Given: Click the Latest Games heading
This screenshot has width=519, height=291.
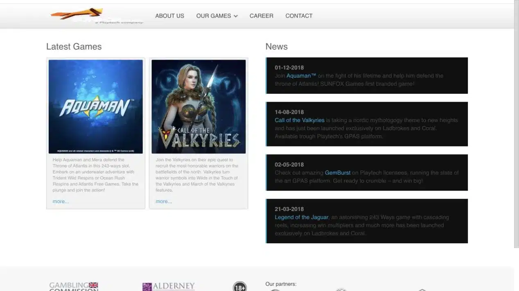Looking at the screenshot, I should pyautogui.click(x=74, y=47).
